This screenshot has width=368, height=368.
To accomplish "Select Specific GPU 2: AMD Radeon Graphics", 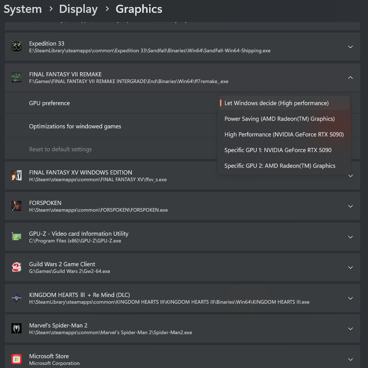I will click(284, 166).
